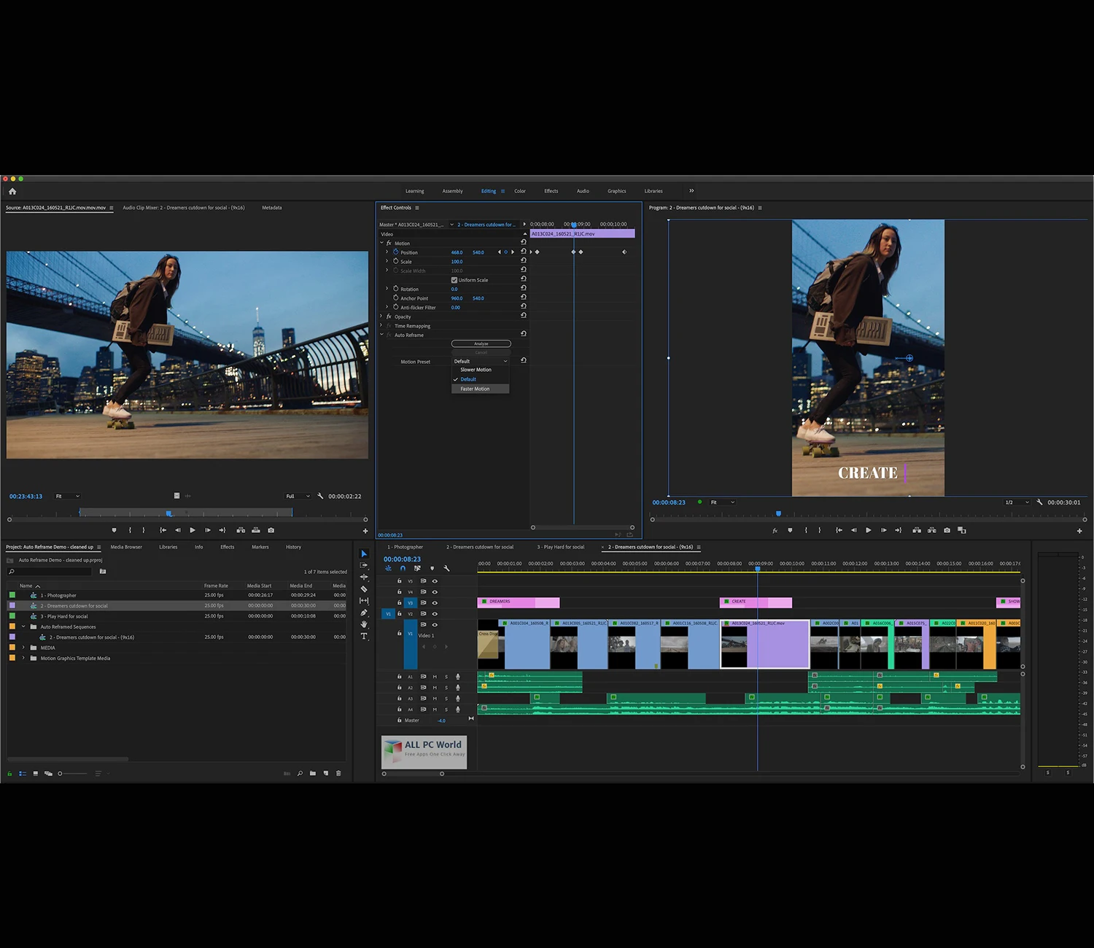1094x948 pixels.
Task: Open the Source monitor Fit zoom dropdown
Action: (x=68, y=497)
